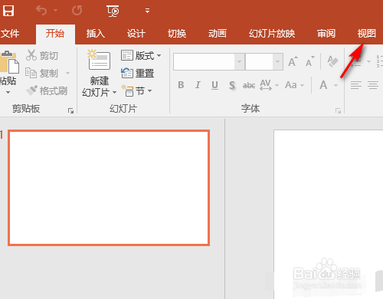Click the 复制 button

pyautogui.click(x=42, y=74)
